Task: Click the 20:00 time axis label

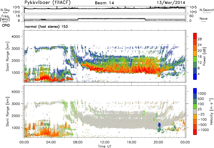Action: point(158,142)
